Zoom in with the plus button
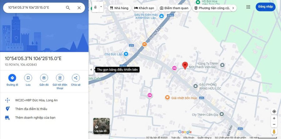The width and height of the screenshot is (281, 139). (274, 118)
